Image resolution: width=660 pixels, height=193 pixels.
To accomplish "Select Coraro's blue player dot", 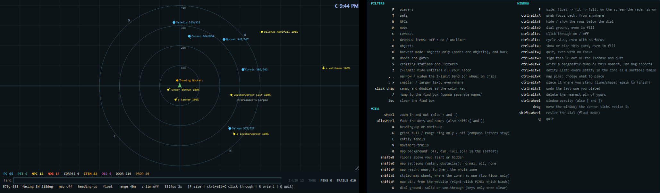I will 189,36.
